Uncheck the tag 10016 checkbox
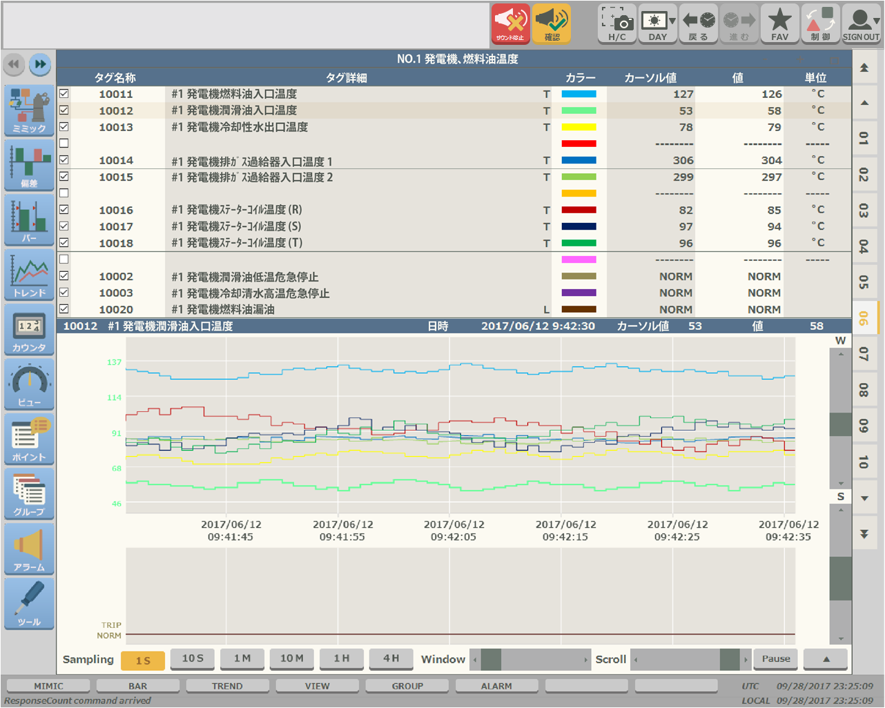This screenshot has width=885, height=708. coord(64,210)
